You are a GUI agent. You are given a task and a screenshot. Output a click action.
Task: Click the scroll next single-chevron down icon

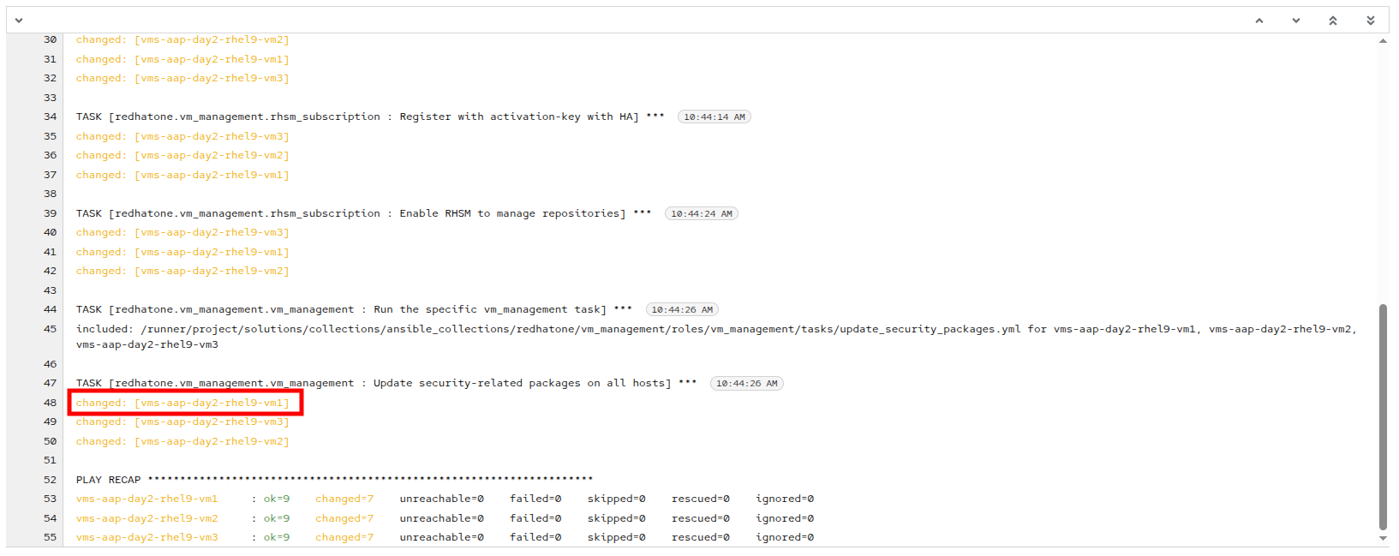[x=1295, y=21]
